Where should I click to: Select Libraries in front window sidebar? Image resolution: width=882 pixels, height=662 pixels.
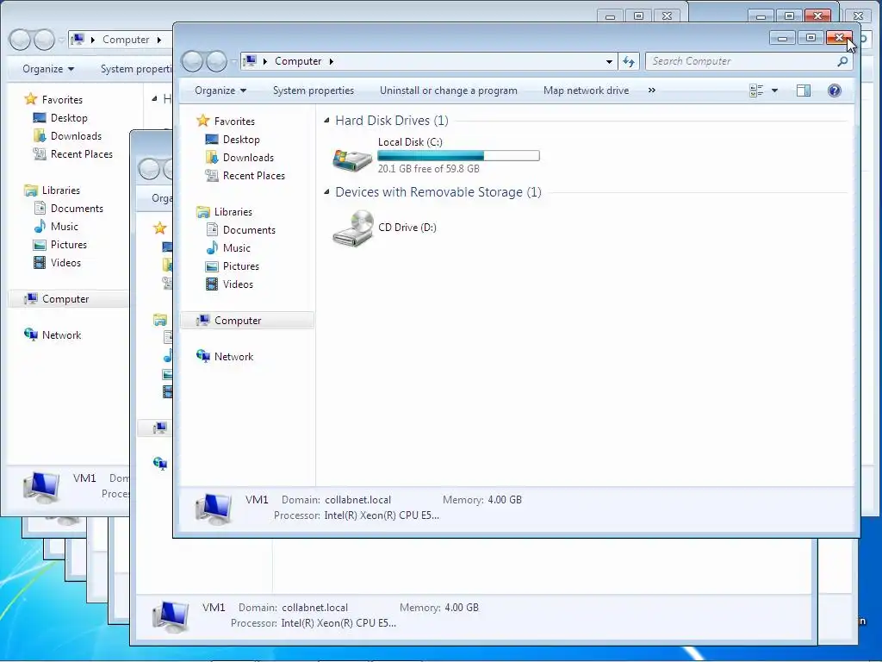233,212
